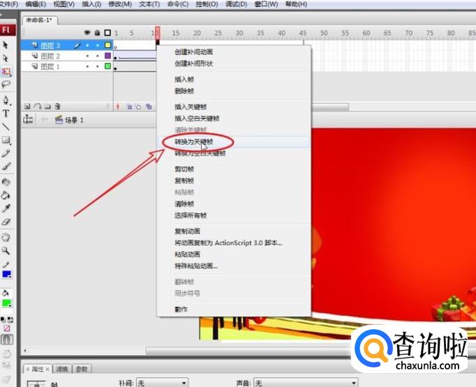Open the 控制(O) menu
This screenshot has height=387, width=476.
click(x=207, y=4)
